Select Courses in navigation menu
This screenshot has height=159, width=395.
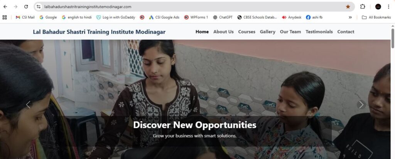pyautogui.click(x=246, y=31)
